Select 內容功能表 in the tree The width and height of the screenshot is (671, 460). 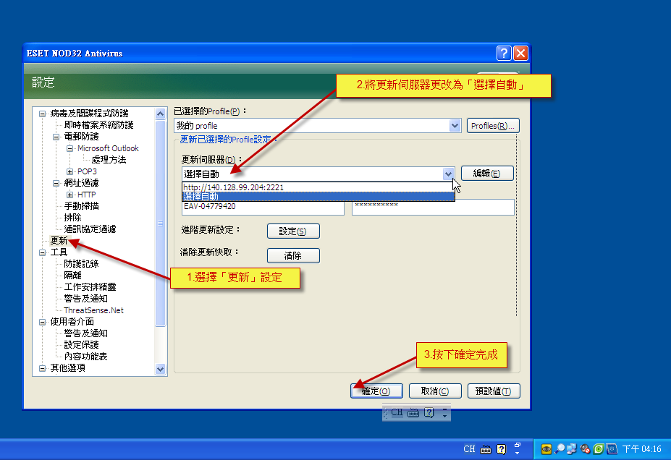(85, 356)
